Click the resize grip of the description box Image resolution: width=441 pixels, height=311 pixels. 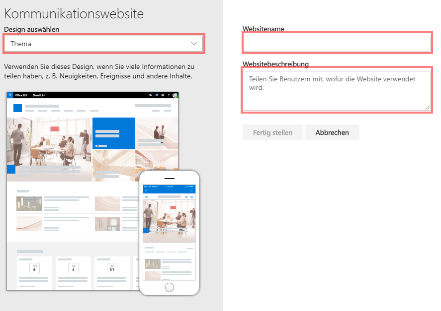coord(428,107)
